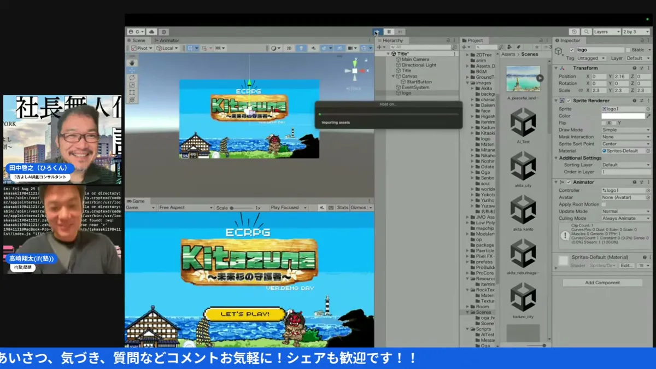The image size is (656, 369).
Task: Click the Stats button in Game view
Action: [343, 208]
